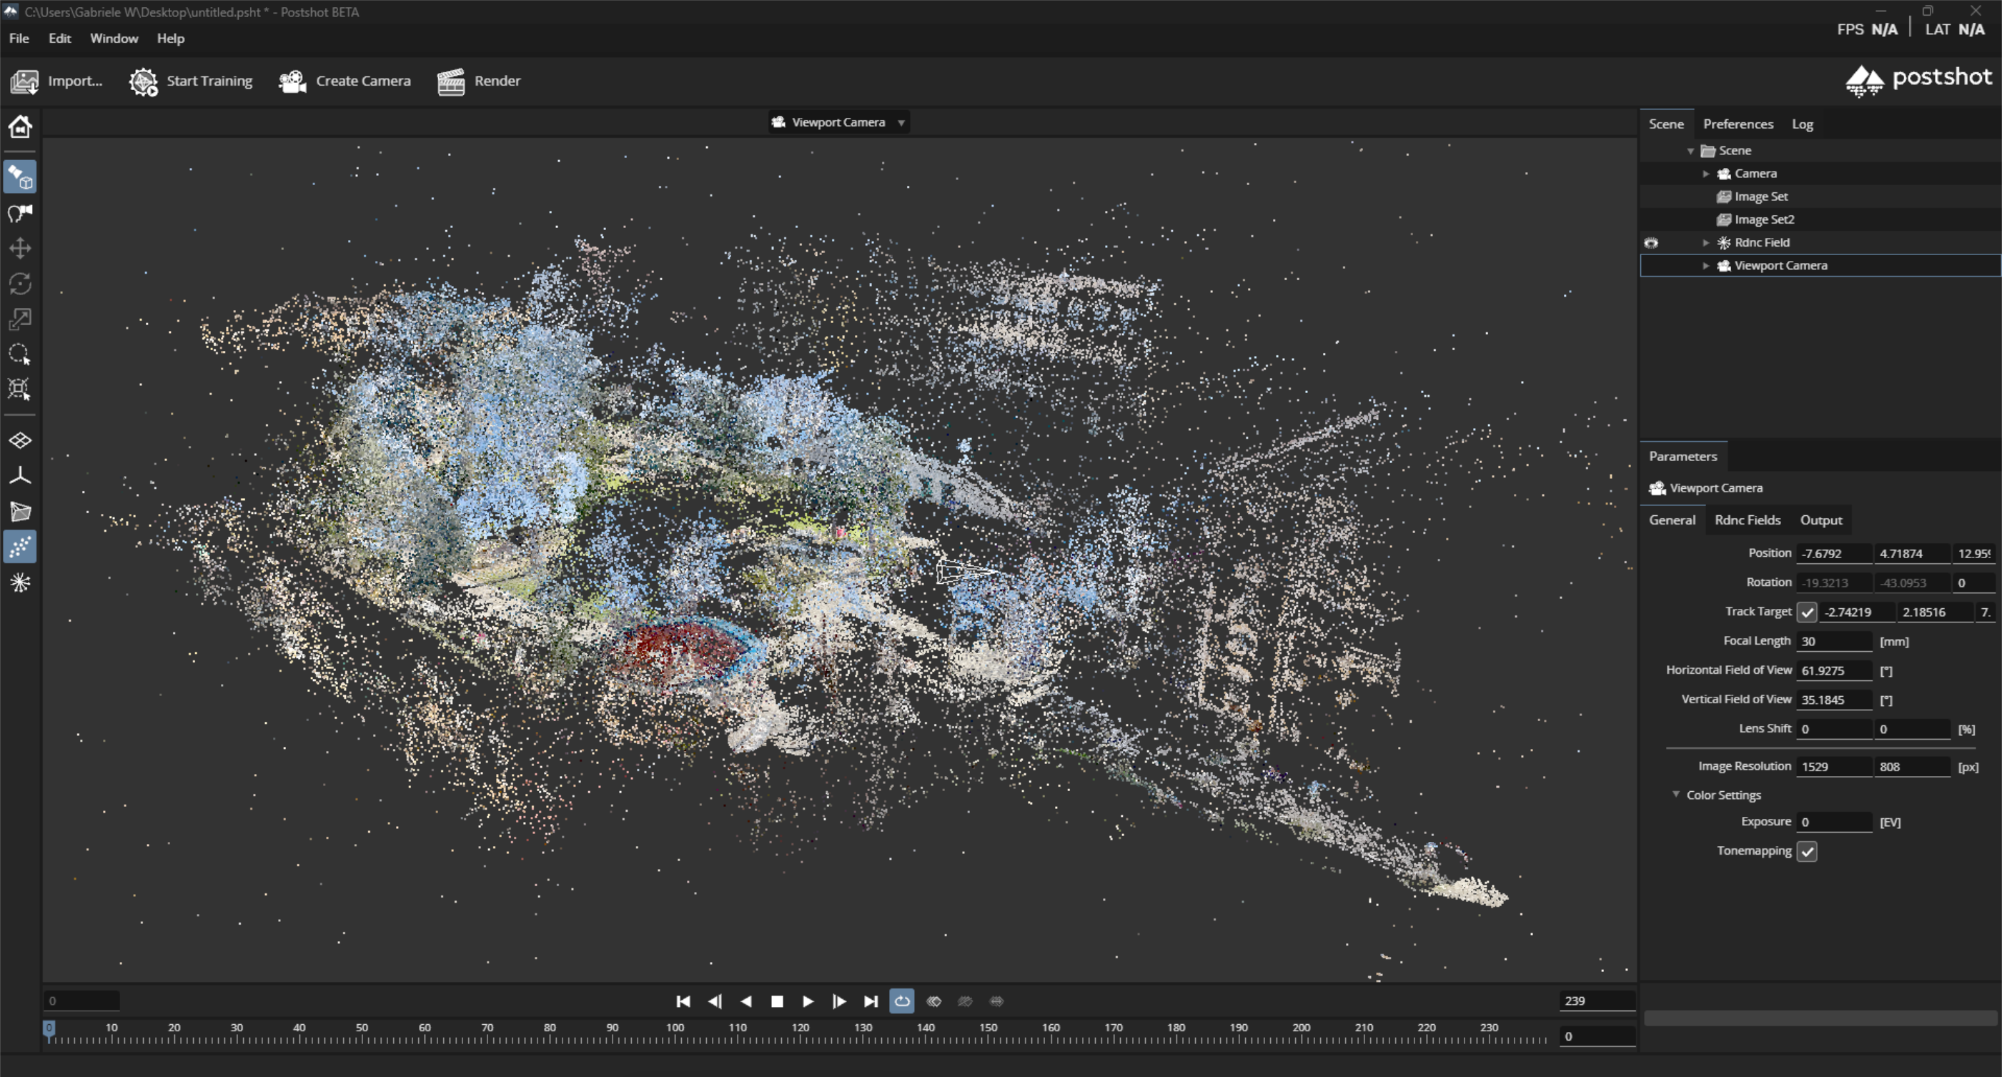This screenshot has height=1077, width=2002.
Task: Open the Viewport Camera dropdown
Action: click(x=839, y=122)
